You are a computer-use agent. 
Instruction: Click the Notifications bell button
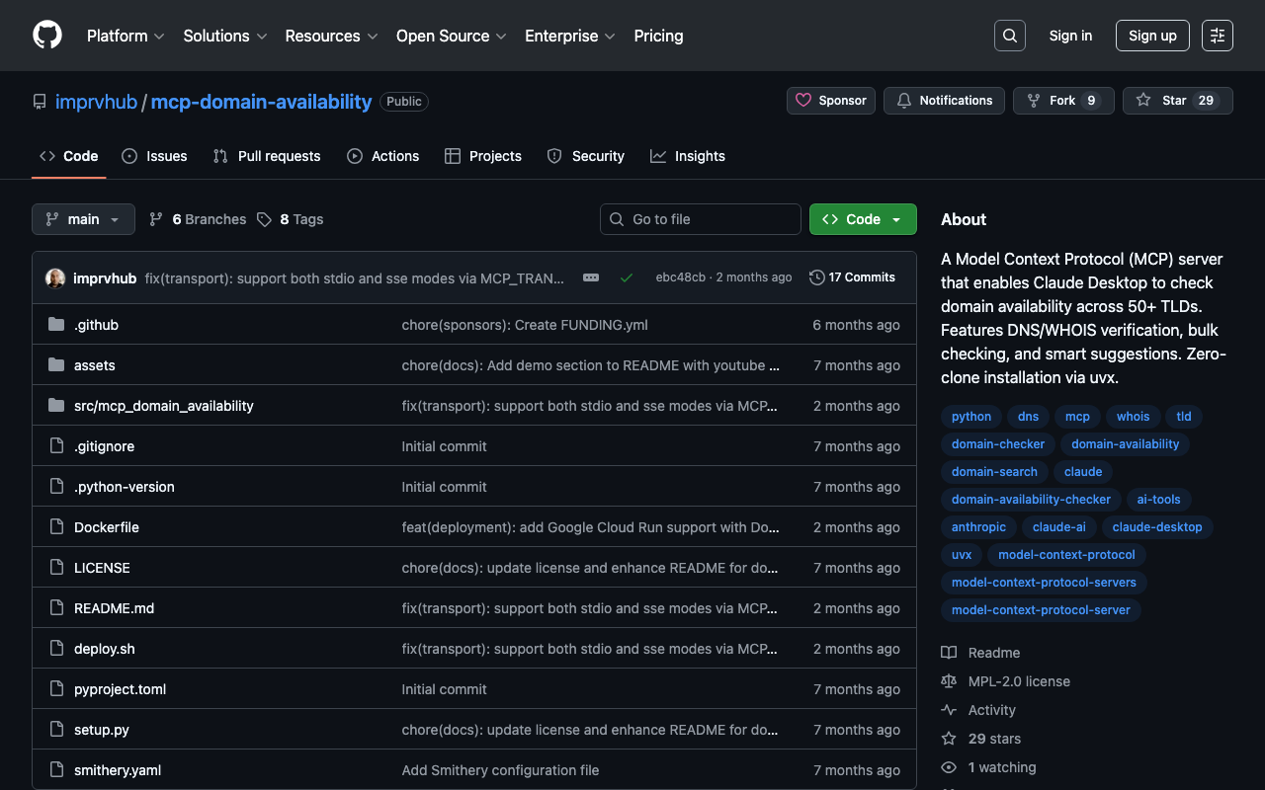click(x=944, y=101)
